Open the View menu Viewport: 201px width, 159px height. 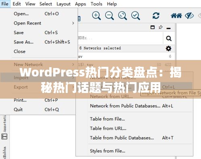coord(30,4)
